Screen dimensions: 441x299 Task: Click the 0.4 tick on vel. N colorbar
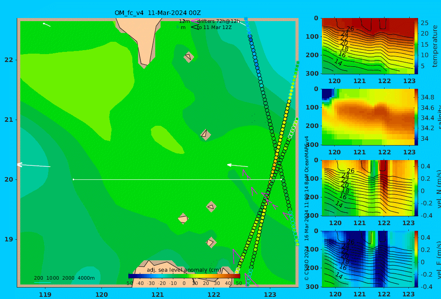(x=426, y=166)
